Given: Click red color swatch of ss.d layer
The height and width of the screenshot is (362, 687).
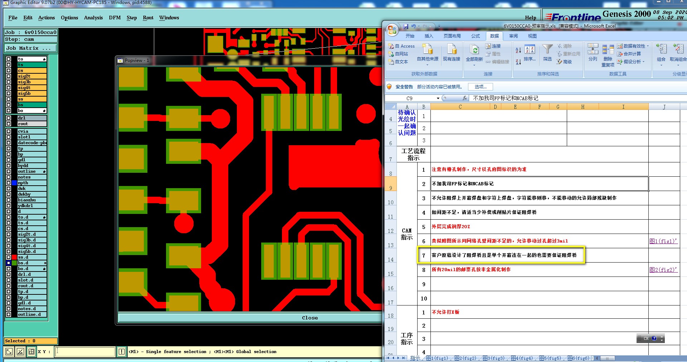Looking at the screenshot, I should (14, 257).
